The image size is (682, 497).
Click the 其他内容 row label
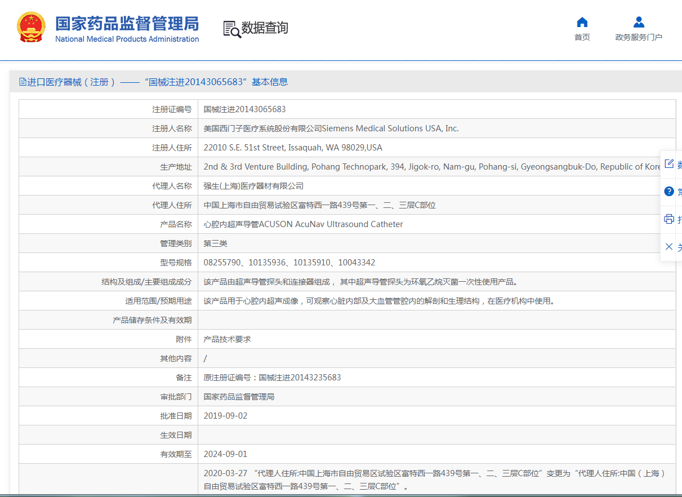point(176,358)
